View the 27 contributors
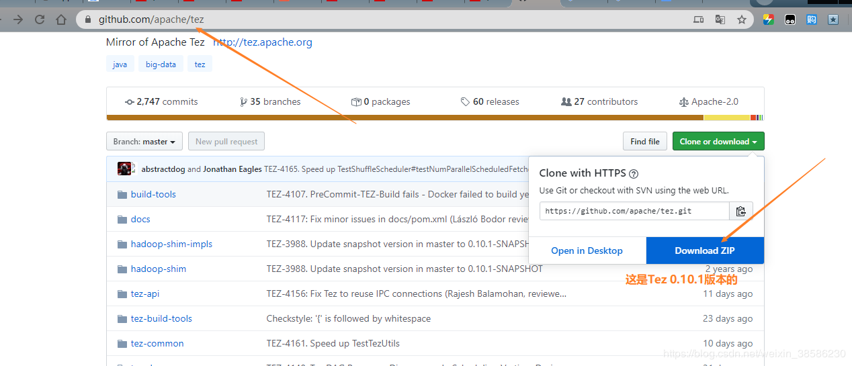 coord(599,101)
